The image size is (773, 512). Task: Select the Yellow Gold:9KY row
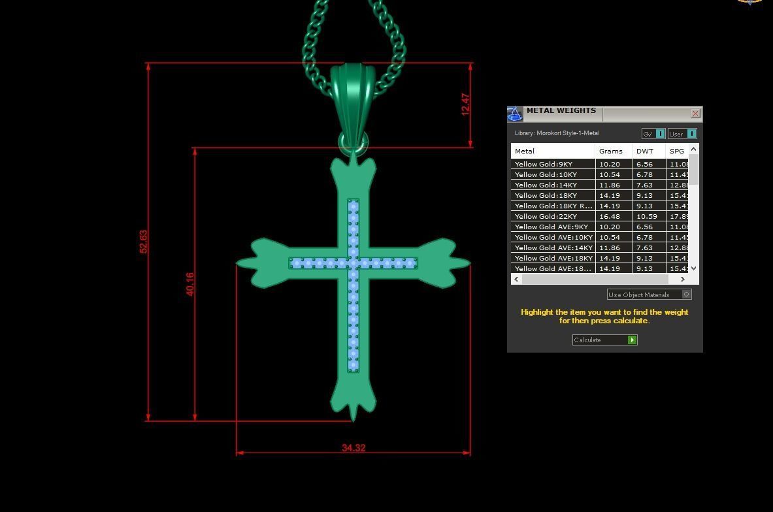(599, 164)
